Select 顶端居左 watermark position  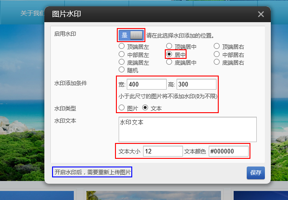121,46
